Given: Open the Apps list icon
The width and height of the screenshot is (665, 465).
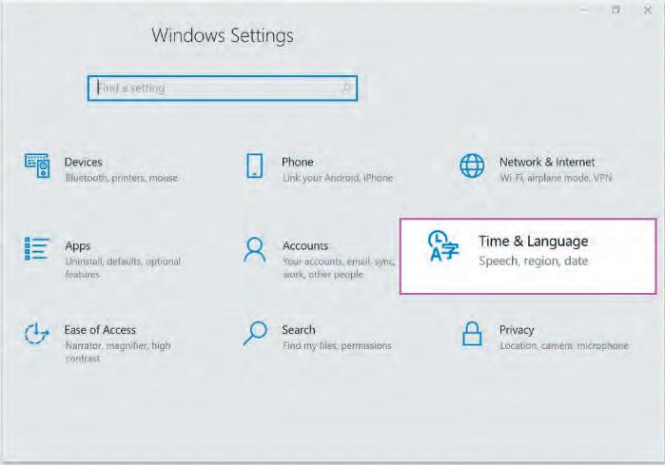Looking at the screenshot, I should (x=37, y=248).
